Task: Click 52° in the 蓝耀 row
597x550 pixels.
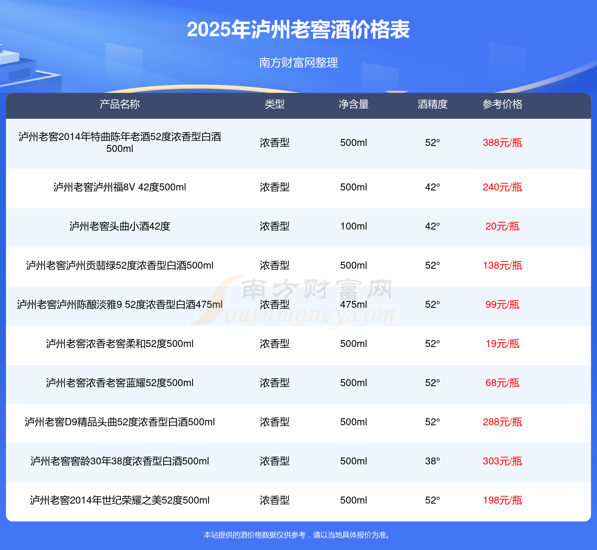Action: [x=432, y=383]
